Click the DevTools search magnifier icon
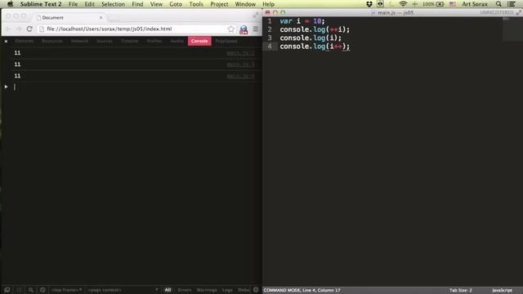 click(x=31, y=290)
